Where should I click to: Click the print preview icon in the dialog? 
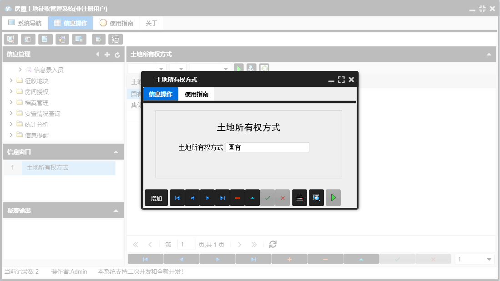[316, 197]
